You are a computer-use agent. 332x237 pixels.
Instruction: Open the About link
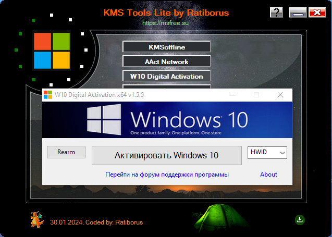pyautogui.click(x=268, y=174)
